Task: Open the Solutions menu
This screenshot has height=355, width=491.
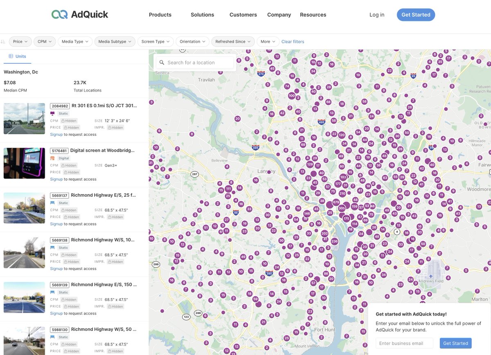Action: (x=202, y=15)
